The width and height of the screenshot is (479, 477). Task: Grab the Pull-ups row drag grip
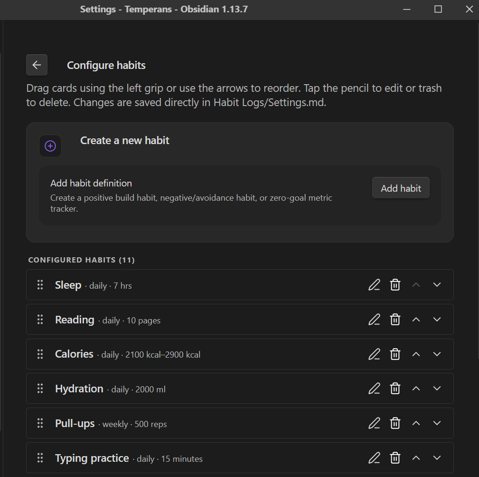click(40, 423)
